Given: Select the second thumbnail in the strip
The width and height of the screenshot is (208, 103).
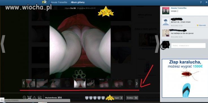Looking at the screenshot, I should (x=42, y=83).
